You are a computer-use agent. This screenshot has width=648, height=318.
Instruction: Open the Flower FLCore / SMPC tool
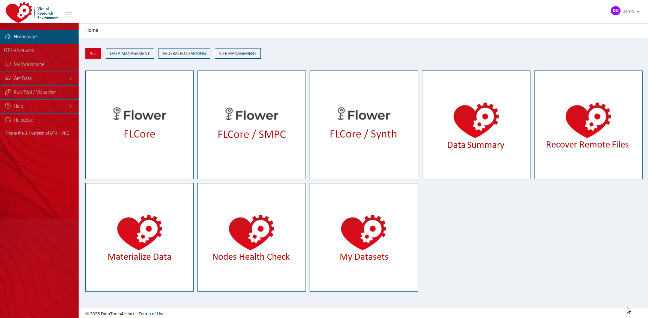(x=251, y=125)
